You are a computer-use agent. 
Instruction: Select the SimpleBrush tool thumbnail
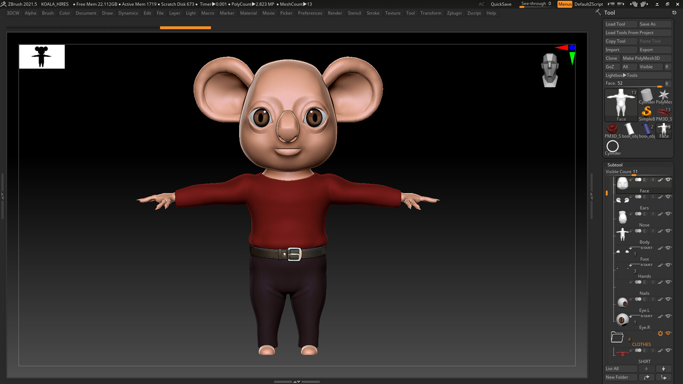647,113
